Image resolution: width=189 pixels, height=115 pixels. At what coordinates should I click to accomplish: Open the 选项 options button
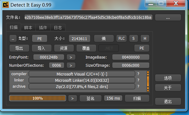[x=168, y=78]
